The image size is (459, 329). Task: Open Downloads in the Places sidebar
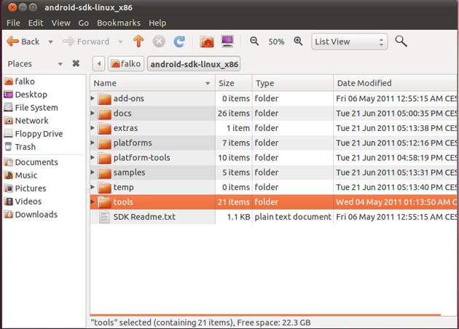pos(36,215)
